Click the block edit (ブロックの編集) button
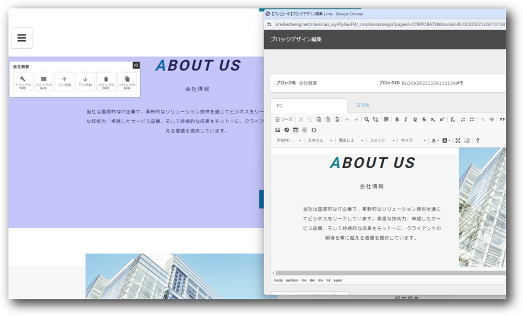 click(43, 81)
